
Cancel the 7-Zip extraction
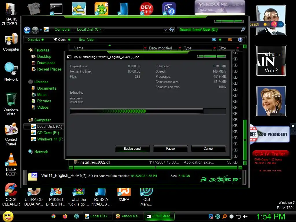point(208,149)
